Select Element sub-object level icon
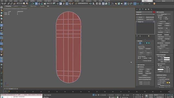Viewport: 174px width, 98px height. tap(149, 43)
